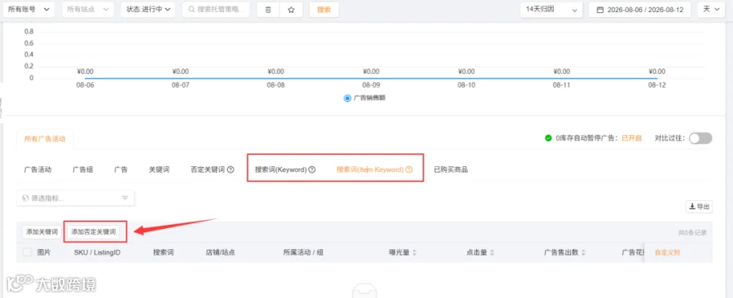The height and width of the screenshot is (298, 733).
Task: Click the 所属活动 / 组 column header
Action: (304, 252)
